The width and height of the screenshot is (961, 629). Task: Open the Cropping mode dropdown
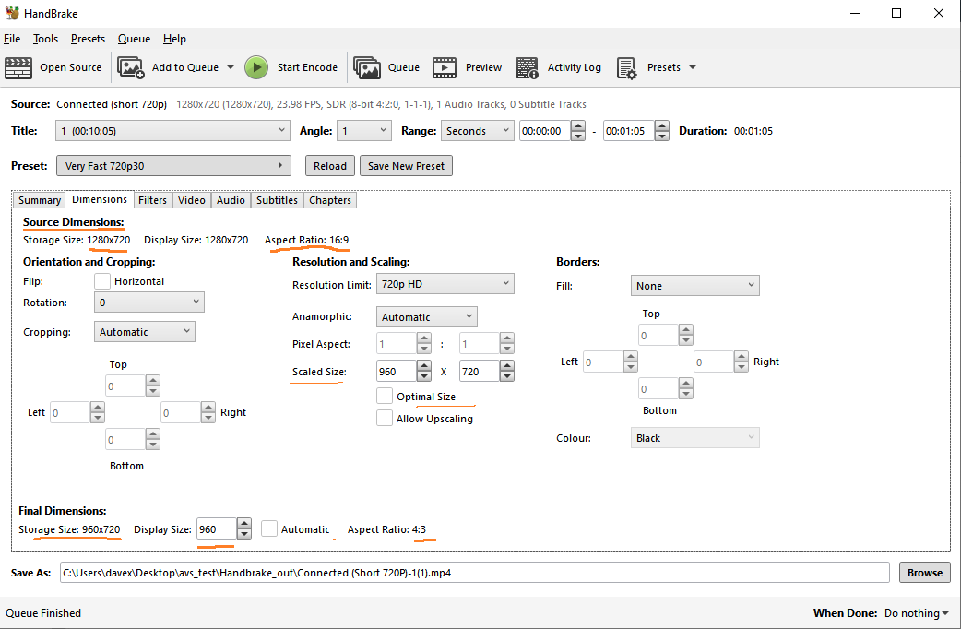(145, 332)
